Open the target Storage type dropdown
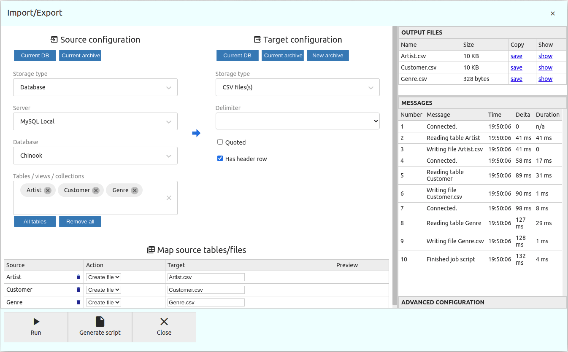The image size is (568, 352). [298, 87]
